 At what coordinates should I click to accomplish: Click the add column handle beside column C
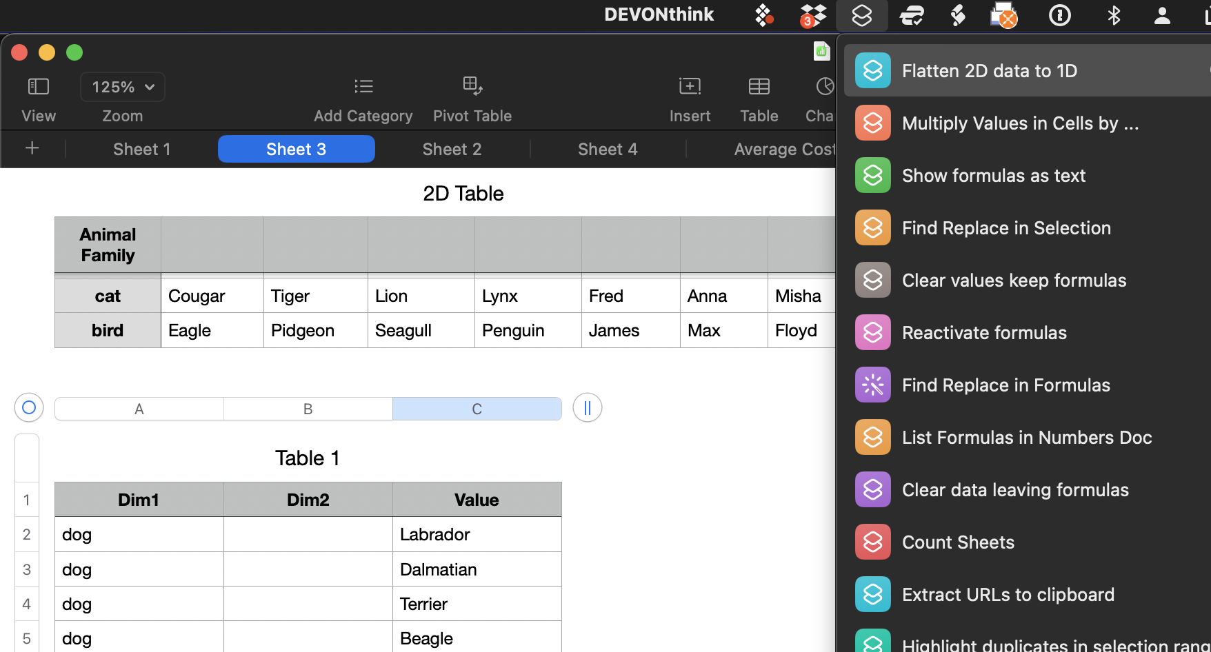(587, 408)
